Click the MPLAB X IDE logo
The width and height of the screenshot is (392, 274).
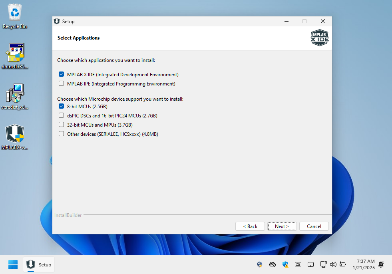[320, 38]
